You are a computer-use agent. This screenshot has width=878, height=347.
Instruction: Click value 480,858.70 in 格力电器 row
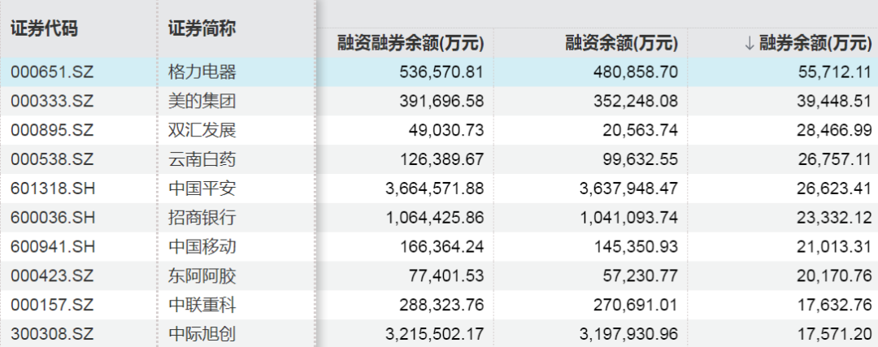pyautogui.click(x=636, y=72)
